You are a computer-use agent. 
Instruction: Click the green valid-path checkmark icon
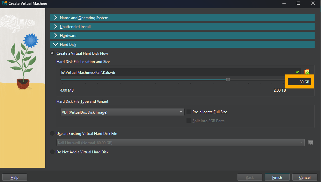297,72
